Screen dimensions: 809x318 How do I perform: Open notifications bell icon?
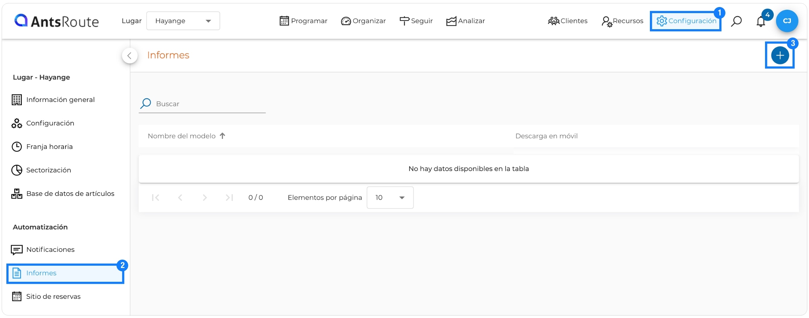(x=761, y=21)
